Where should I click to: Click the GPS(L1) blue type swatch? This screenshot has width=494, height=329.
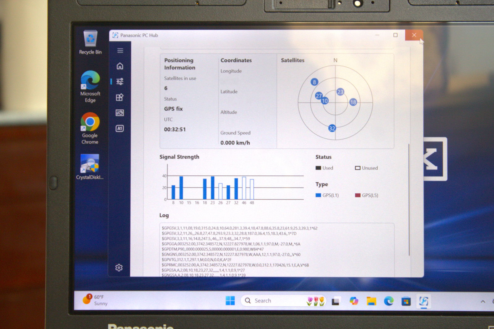pyautogui.click(x=318, y=195)
